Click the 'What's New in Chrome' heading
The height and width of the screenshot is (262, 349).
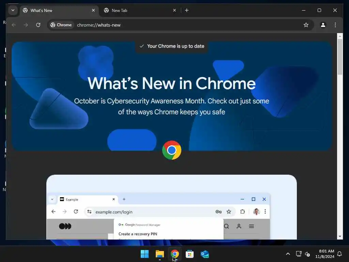pyautogui.click(x=172, y=83)
